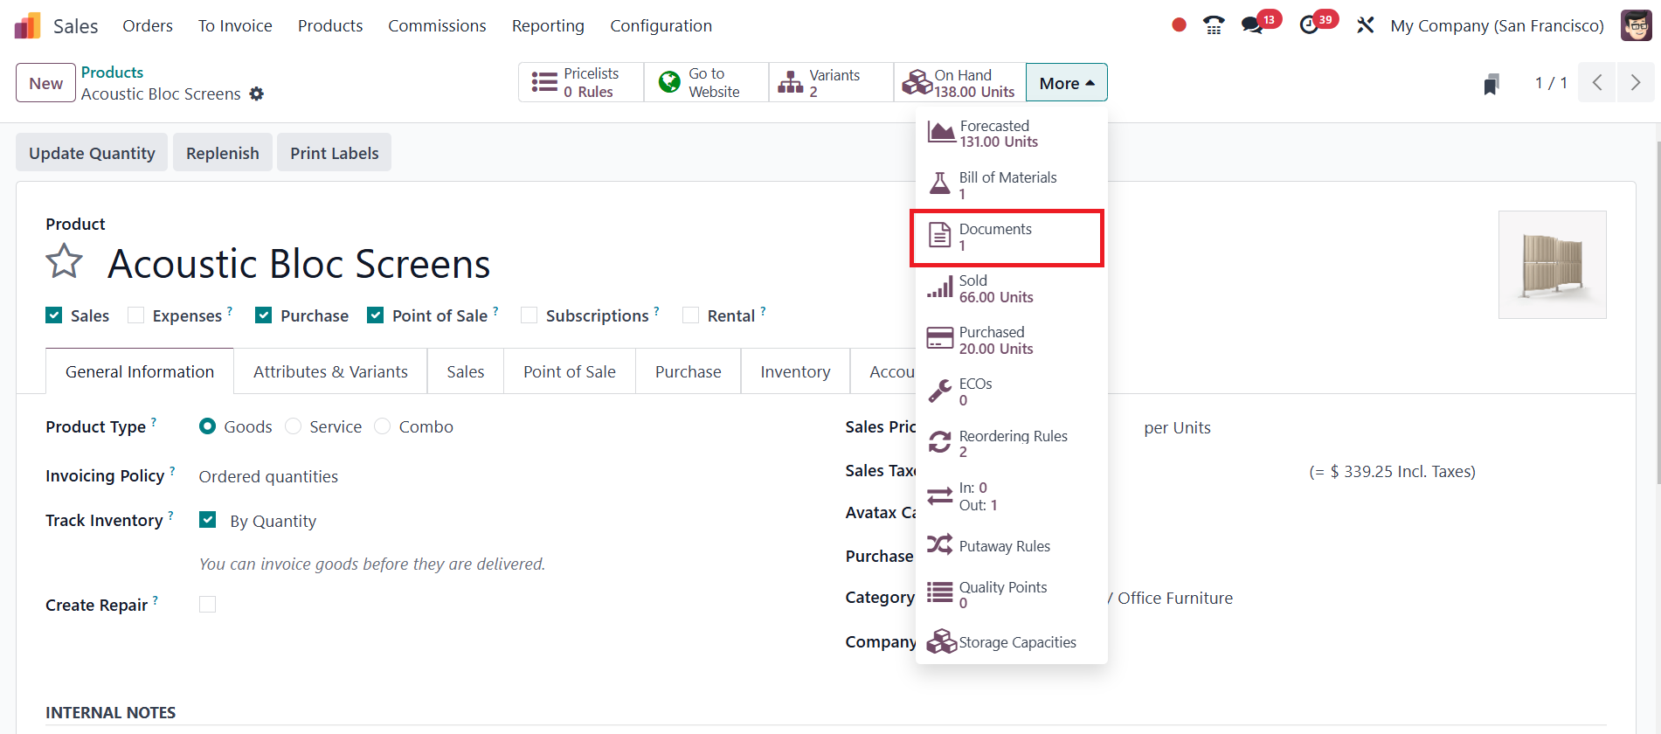1661x734 pixels.
Task: Switch to the Point of Sale tab
Action: (570, 371)
